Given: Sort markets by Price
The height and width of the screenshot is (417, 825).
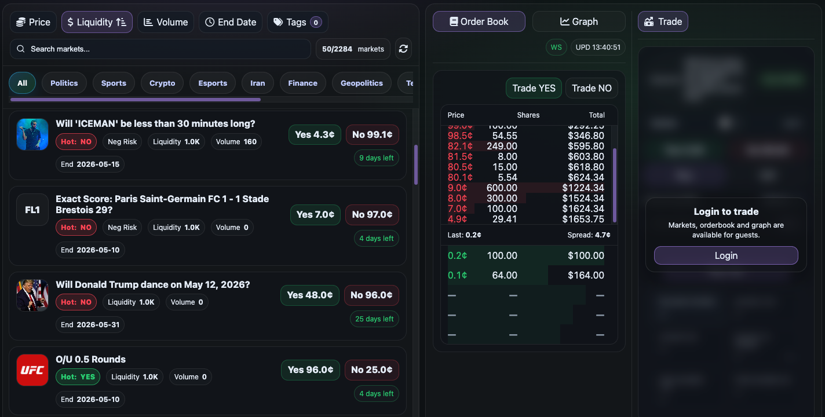Looking at the screenshot, I should [x=33, y=22].
